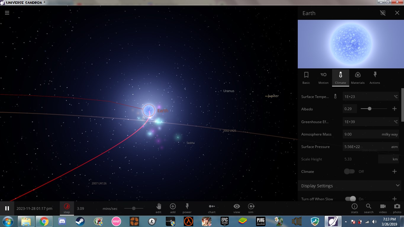Pause the simulation
This screenshot has height=227, width=404.
[7, 208]
